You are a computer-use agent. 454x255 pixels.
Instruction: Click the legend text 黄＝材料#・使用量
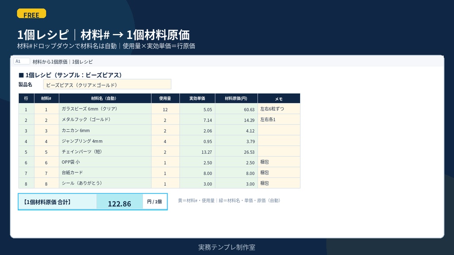196,201
